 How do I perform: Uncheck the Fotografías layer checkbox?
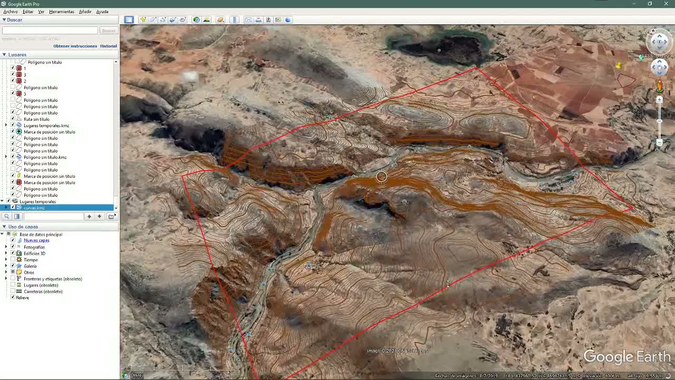pos(13,247)
